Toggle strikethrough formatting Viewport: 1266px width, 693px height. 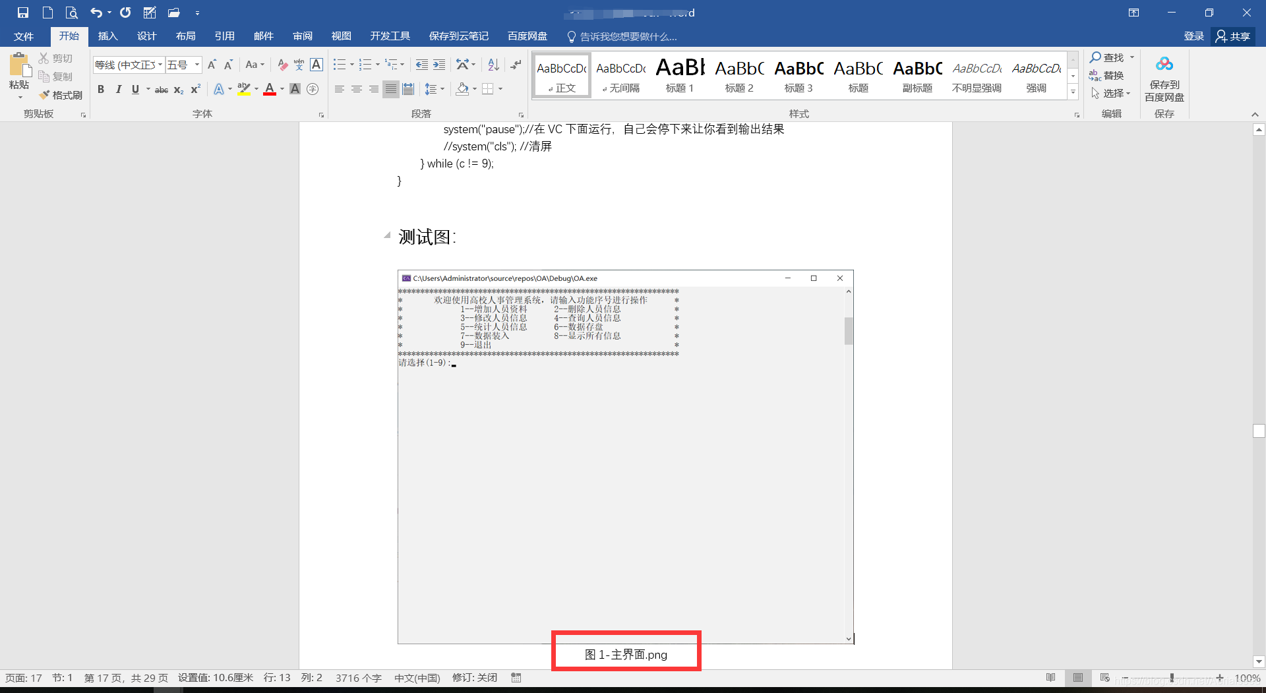coord(162,89)
